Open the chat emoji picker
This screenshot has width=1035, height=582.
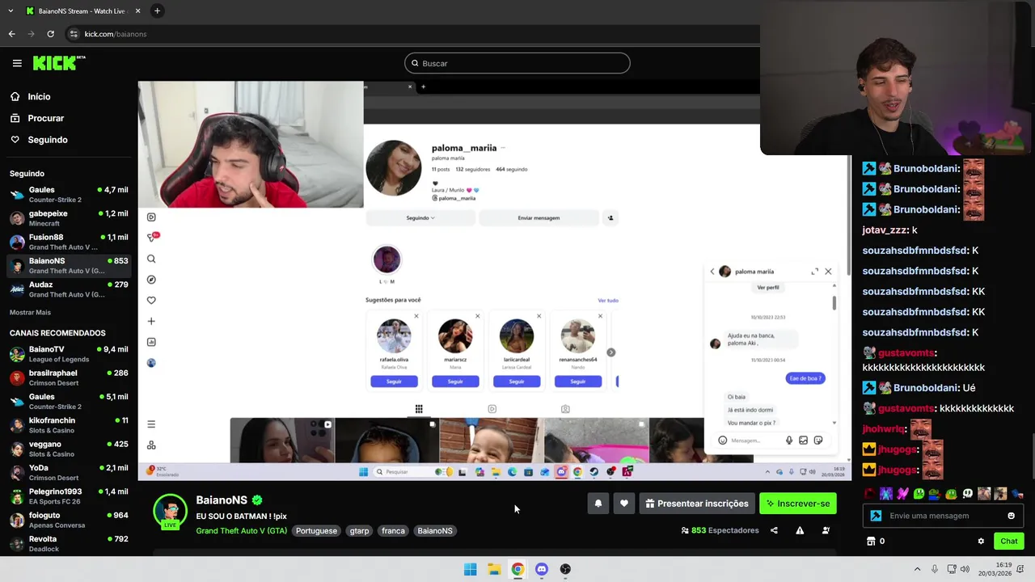(x=1011, y=516)
